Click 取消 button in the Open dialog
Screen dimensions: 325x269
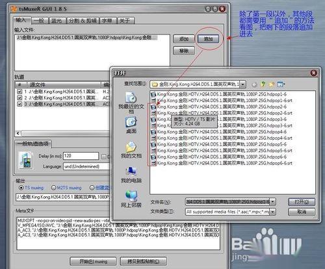302,212
